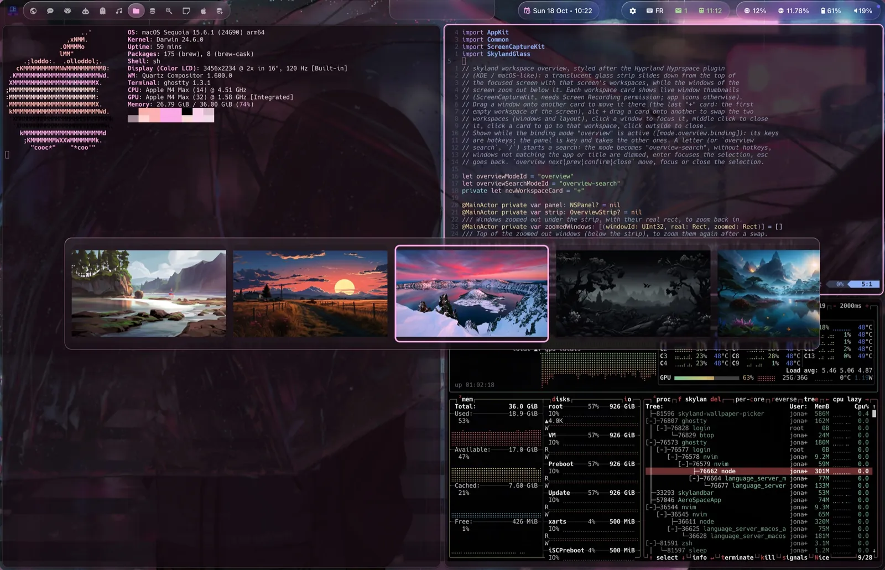This screenshot has width=885, height=570.
Task: Click the CPU usage indicator 12%
Action: (x=755, y=11)
